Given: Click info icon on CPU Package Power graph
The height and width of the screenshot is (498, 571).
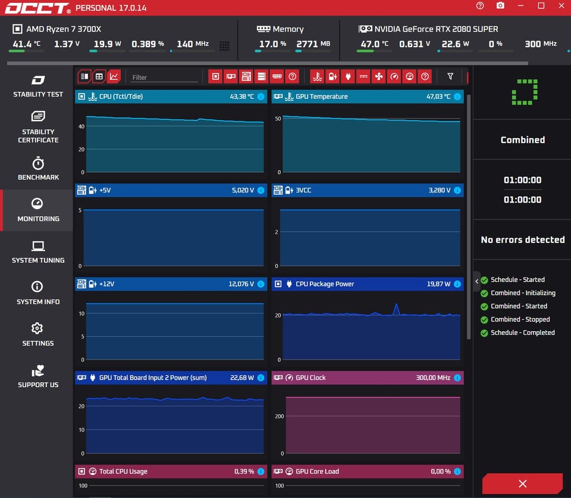Looking at the screenshot, I should [457, 284].
